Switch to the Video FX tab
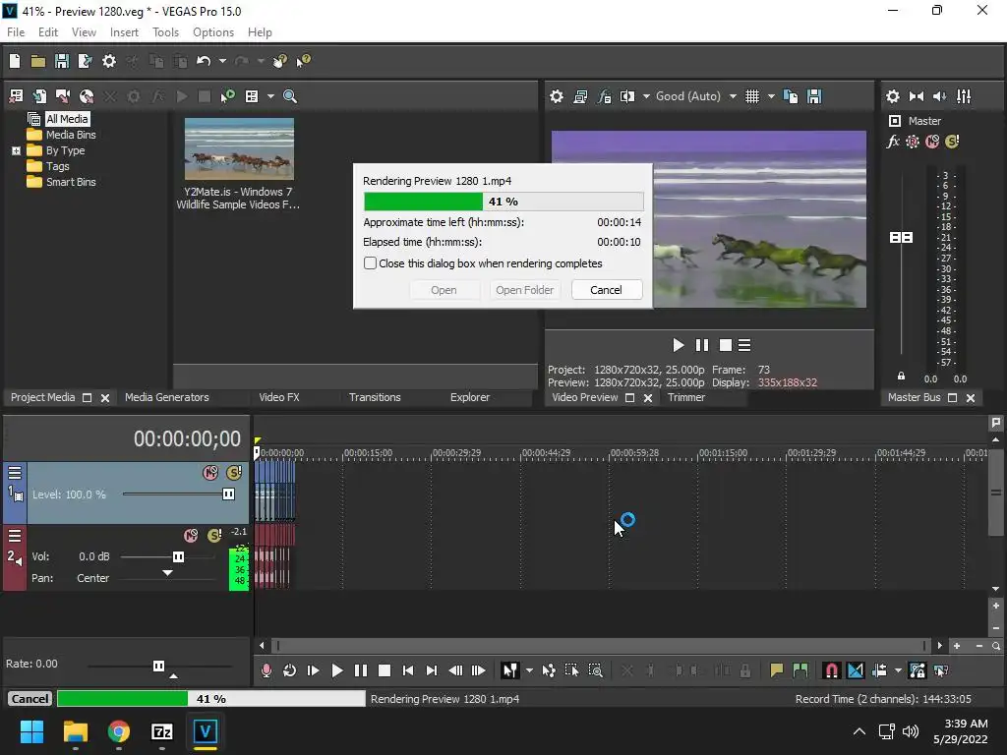1007x755 pixels. [278, 397]
